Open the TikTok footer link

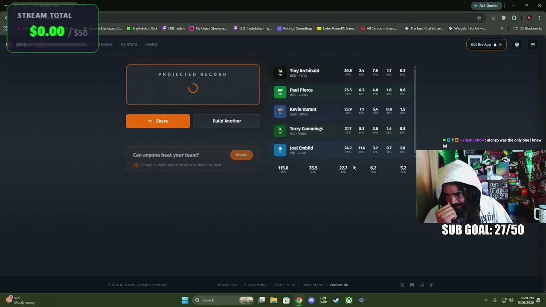click(x=431, y=285)
